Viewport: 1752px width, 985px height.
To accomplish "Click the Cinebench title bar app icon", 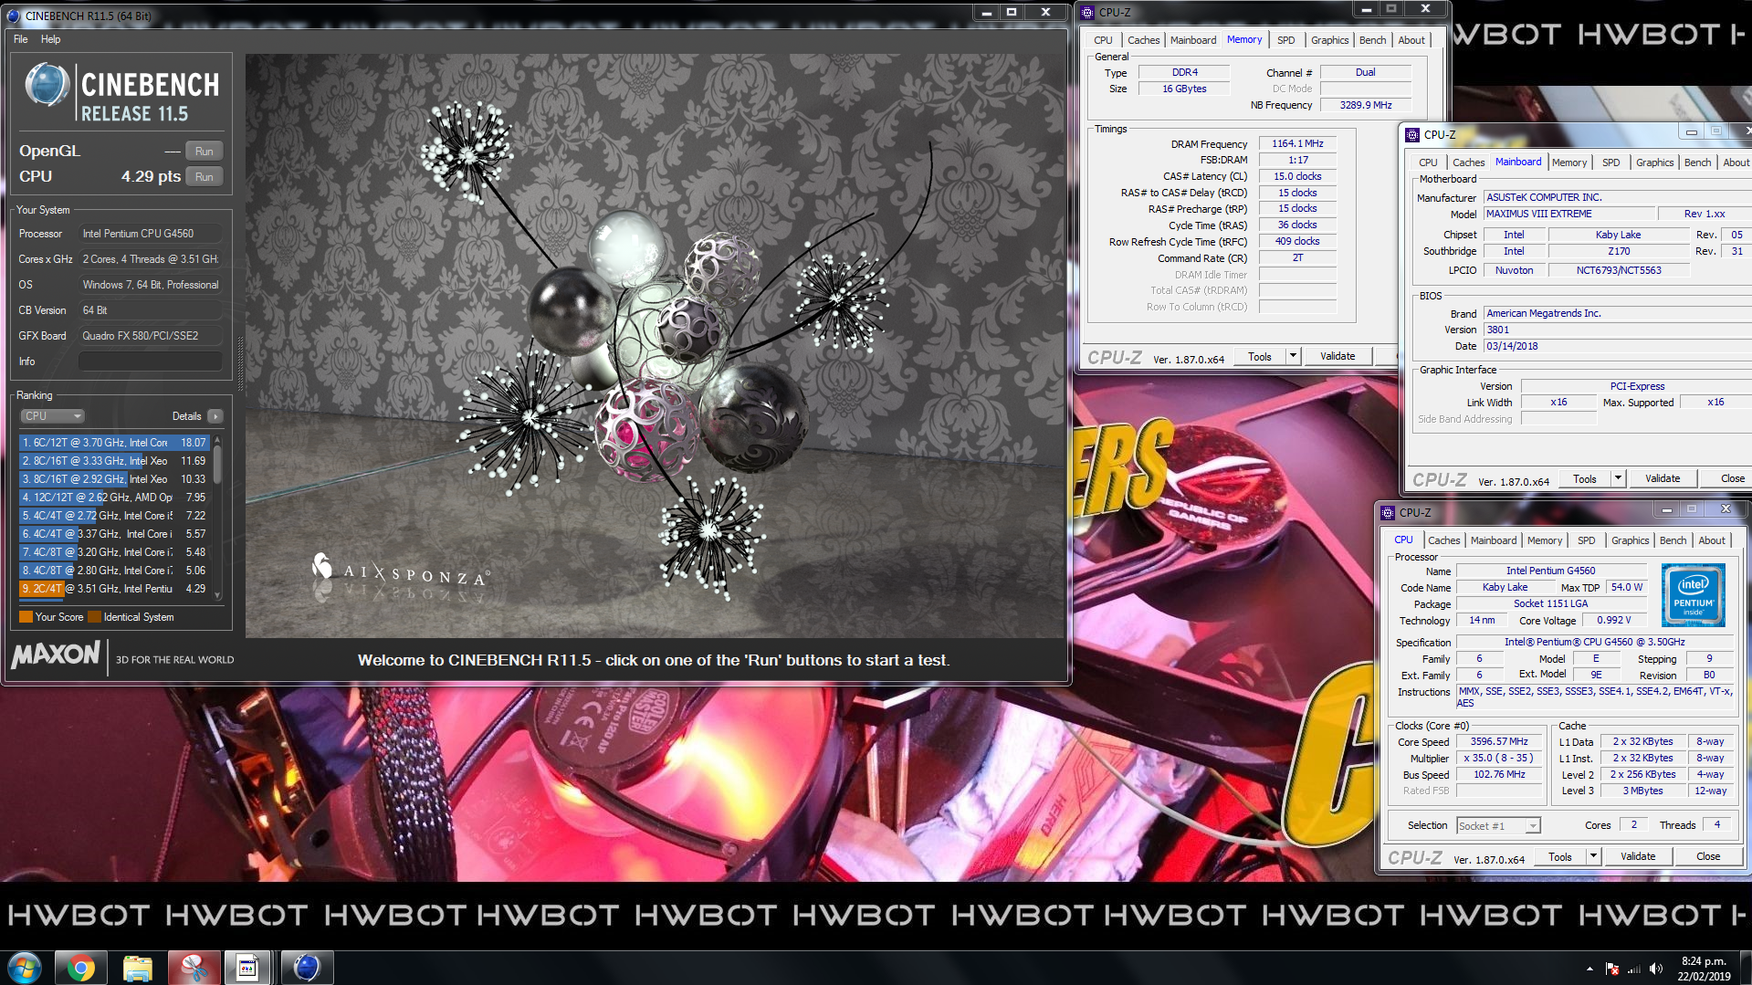I will click(x=13, y=16).
